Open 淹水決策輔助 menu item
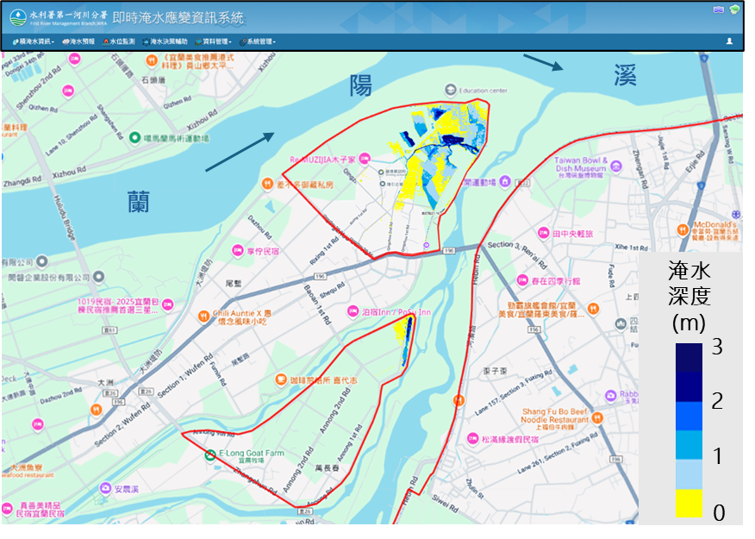Viewport: 755px width, 539px height. 165,41
